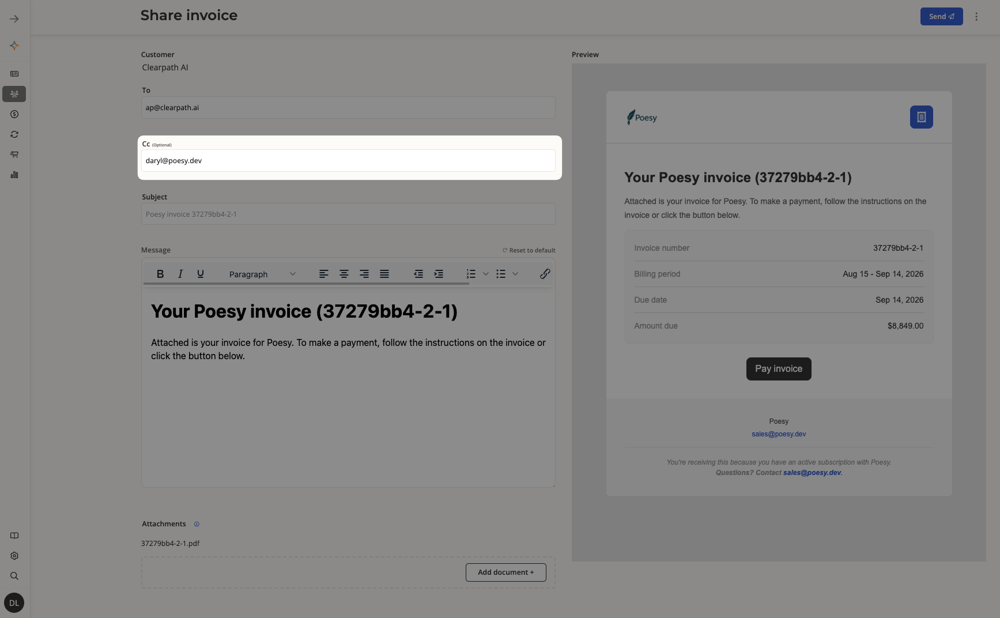Insert a bulleted list
Image resolution: width=1000 pixels, height=618 pixels.
(501, 274)
